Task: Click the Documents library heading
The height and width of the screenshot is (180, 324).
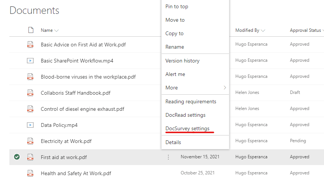Action: point(34,10)
